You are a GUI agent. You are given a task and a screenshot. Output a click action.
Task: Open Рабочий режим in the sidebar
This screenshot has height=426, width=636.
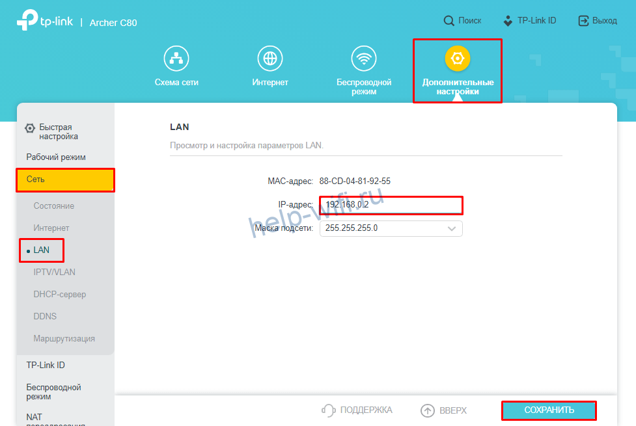[56, 157]
